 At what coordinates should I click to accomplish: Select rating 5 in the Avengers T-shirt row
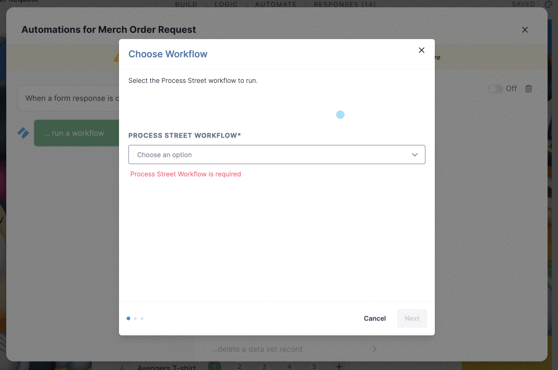(314, 366)
